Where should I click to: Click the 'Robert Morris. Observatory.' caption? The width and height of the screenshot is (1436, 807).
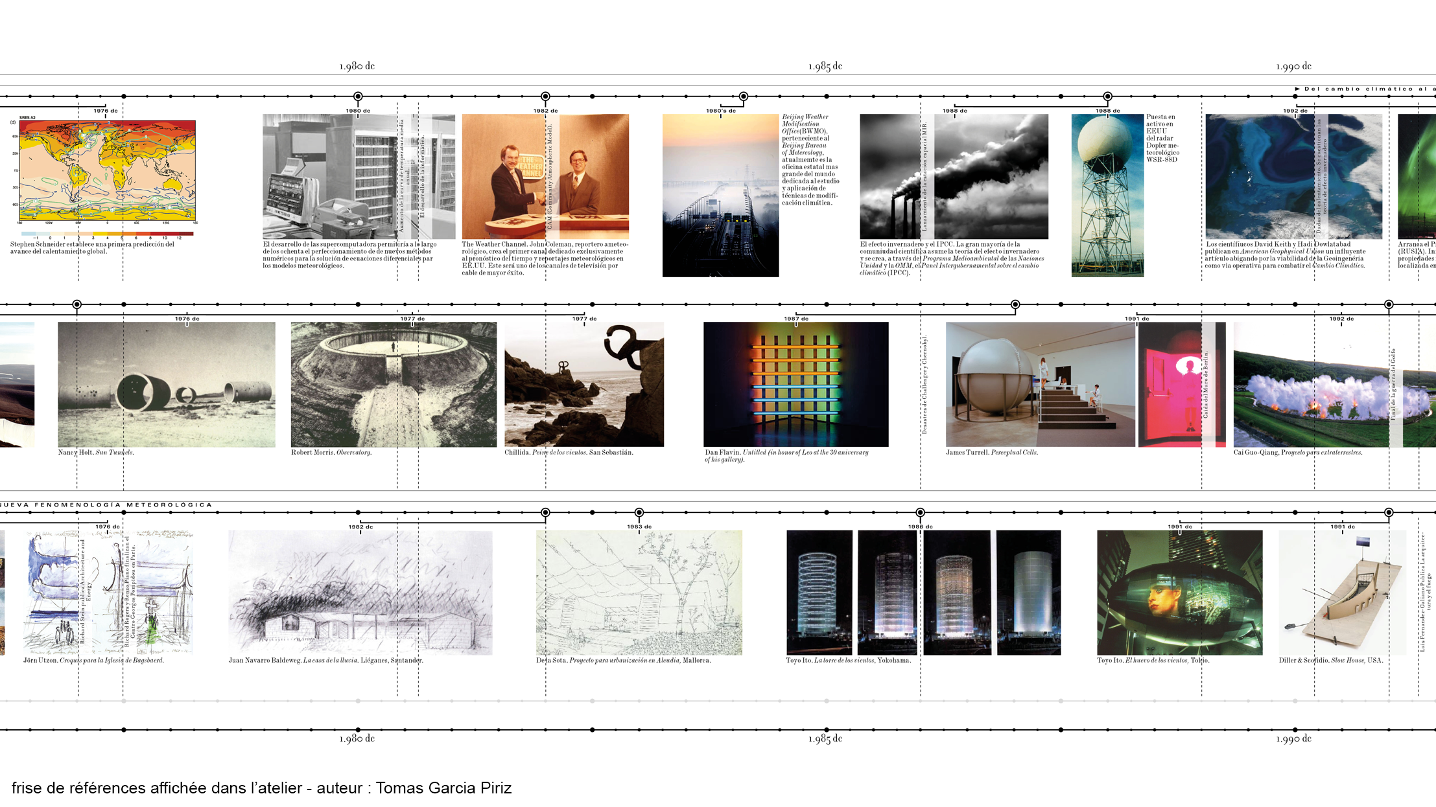(331, 452)
